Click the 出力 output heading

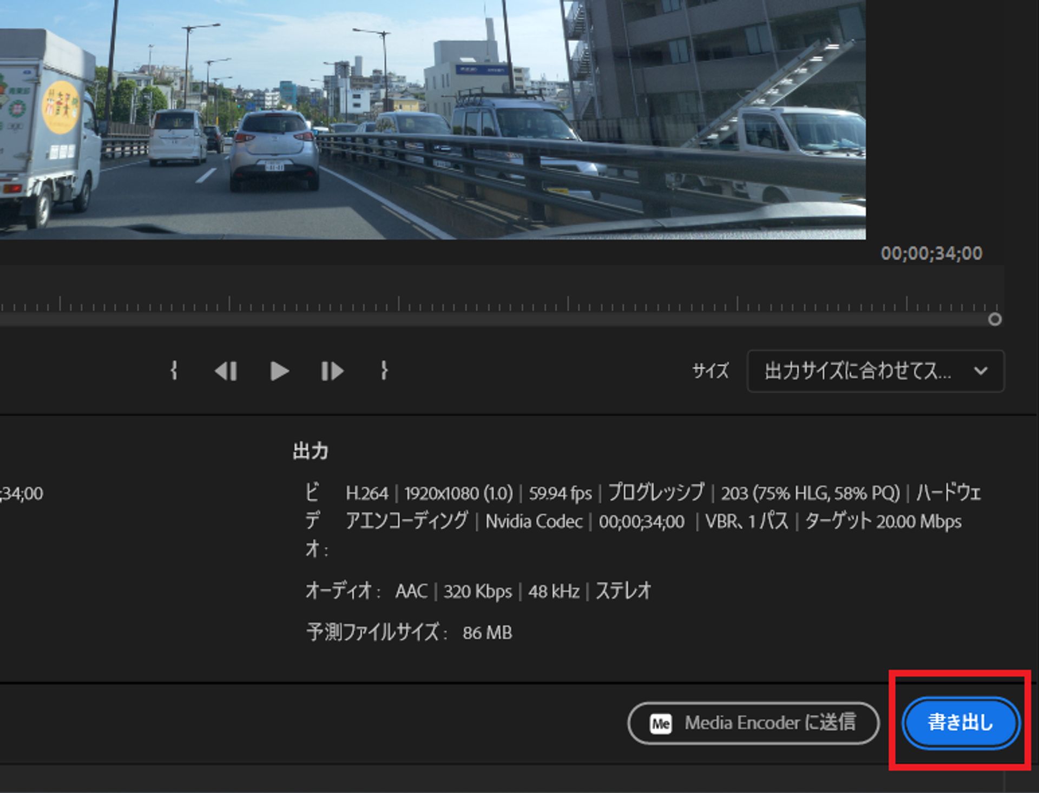point(310,449)
